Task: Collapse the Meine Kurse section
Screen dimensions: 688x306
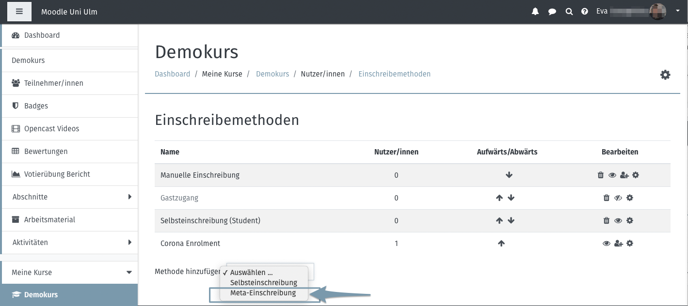Action: point(129,273)
